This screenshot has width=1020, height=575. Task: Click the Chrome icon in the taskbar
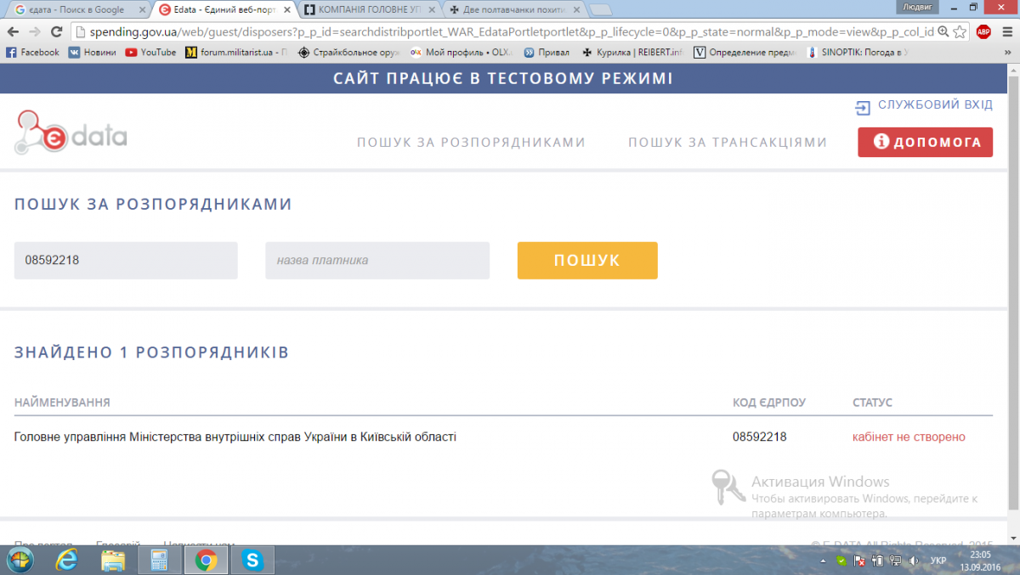(206, 561)
